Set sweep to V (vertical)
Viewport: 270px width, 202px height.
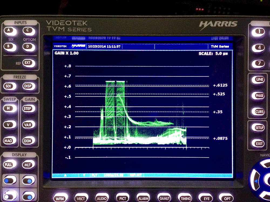tap(10, 125)
